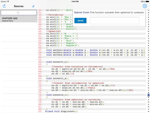Tap the plus icon on line 50
This screenshot has width=150, height=113.
[x=148, y=34]
